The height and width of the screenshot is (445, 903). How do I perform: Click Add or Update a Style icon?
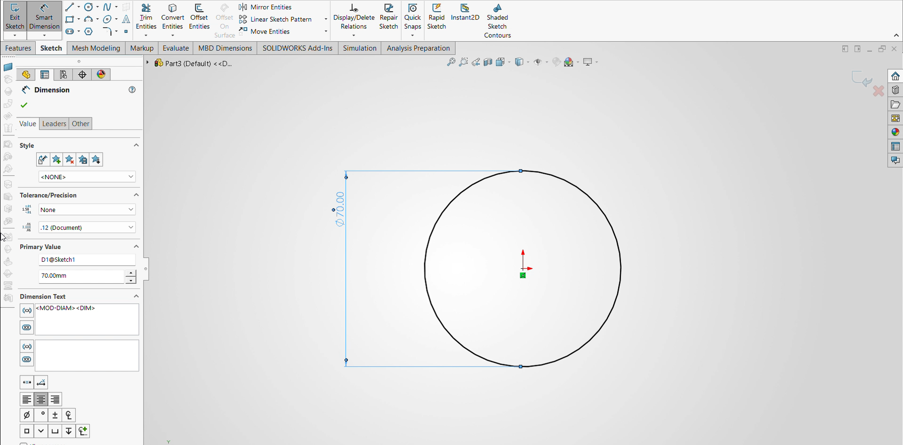coord(56,160)
